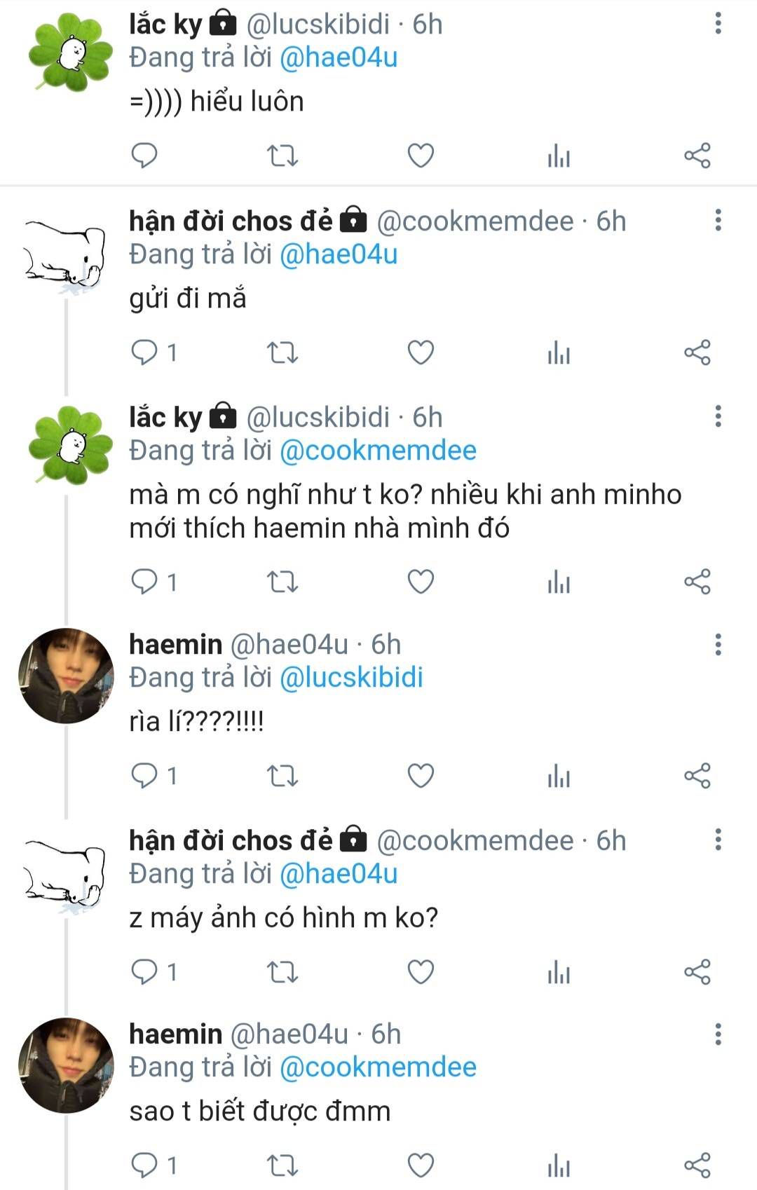Share the "hiểu luôn" tweet

coord(697,156)
